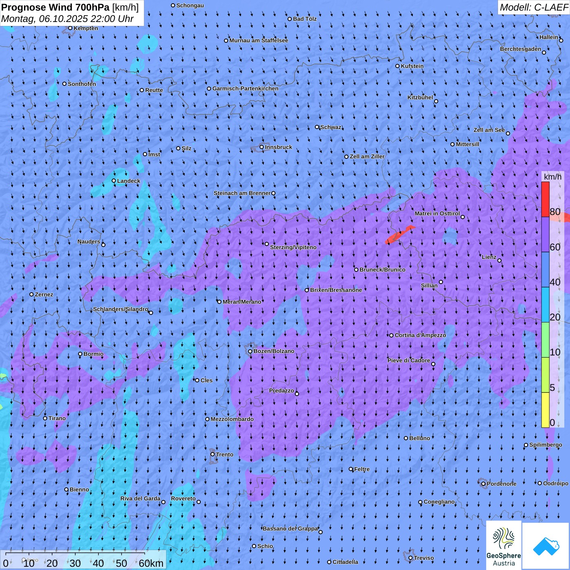570x570 pixels.
Task: Click the Landeck city label
Action: click(129, 181)
